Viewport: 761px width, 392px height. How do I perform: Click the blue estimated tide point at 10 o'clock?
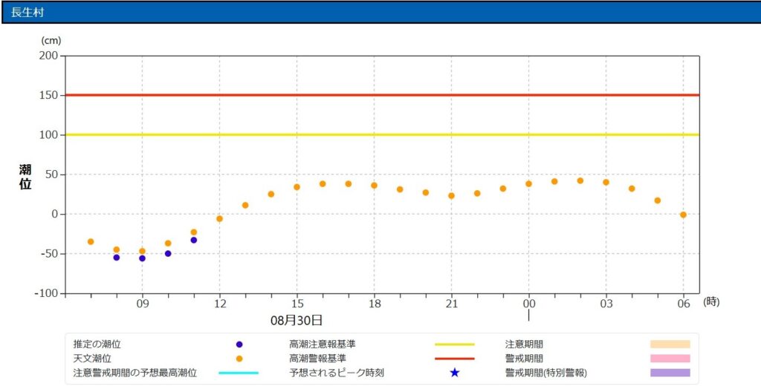(x=168, y=254)
